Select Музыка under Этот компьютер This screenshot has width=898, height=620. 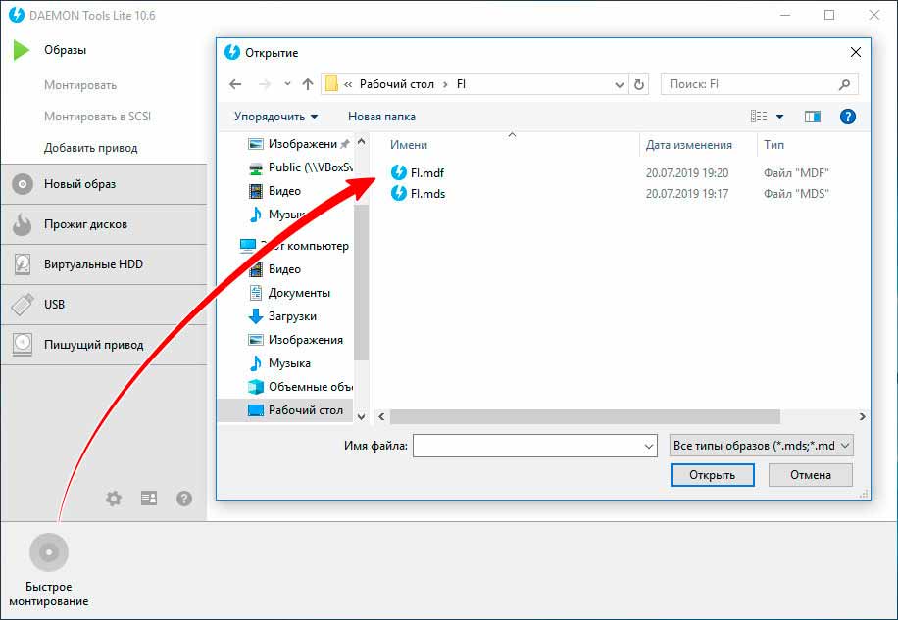pyautogui.click(x=280, y=363)
